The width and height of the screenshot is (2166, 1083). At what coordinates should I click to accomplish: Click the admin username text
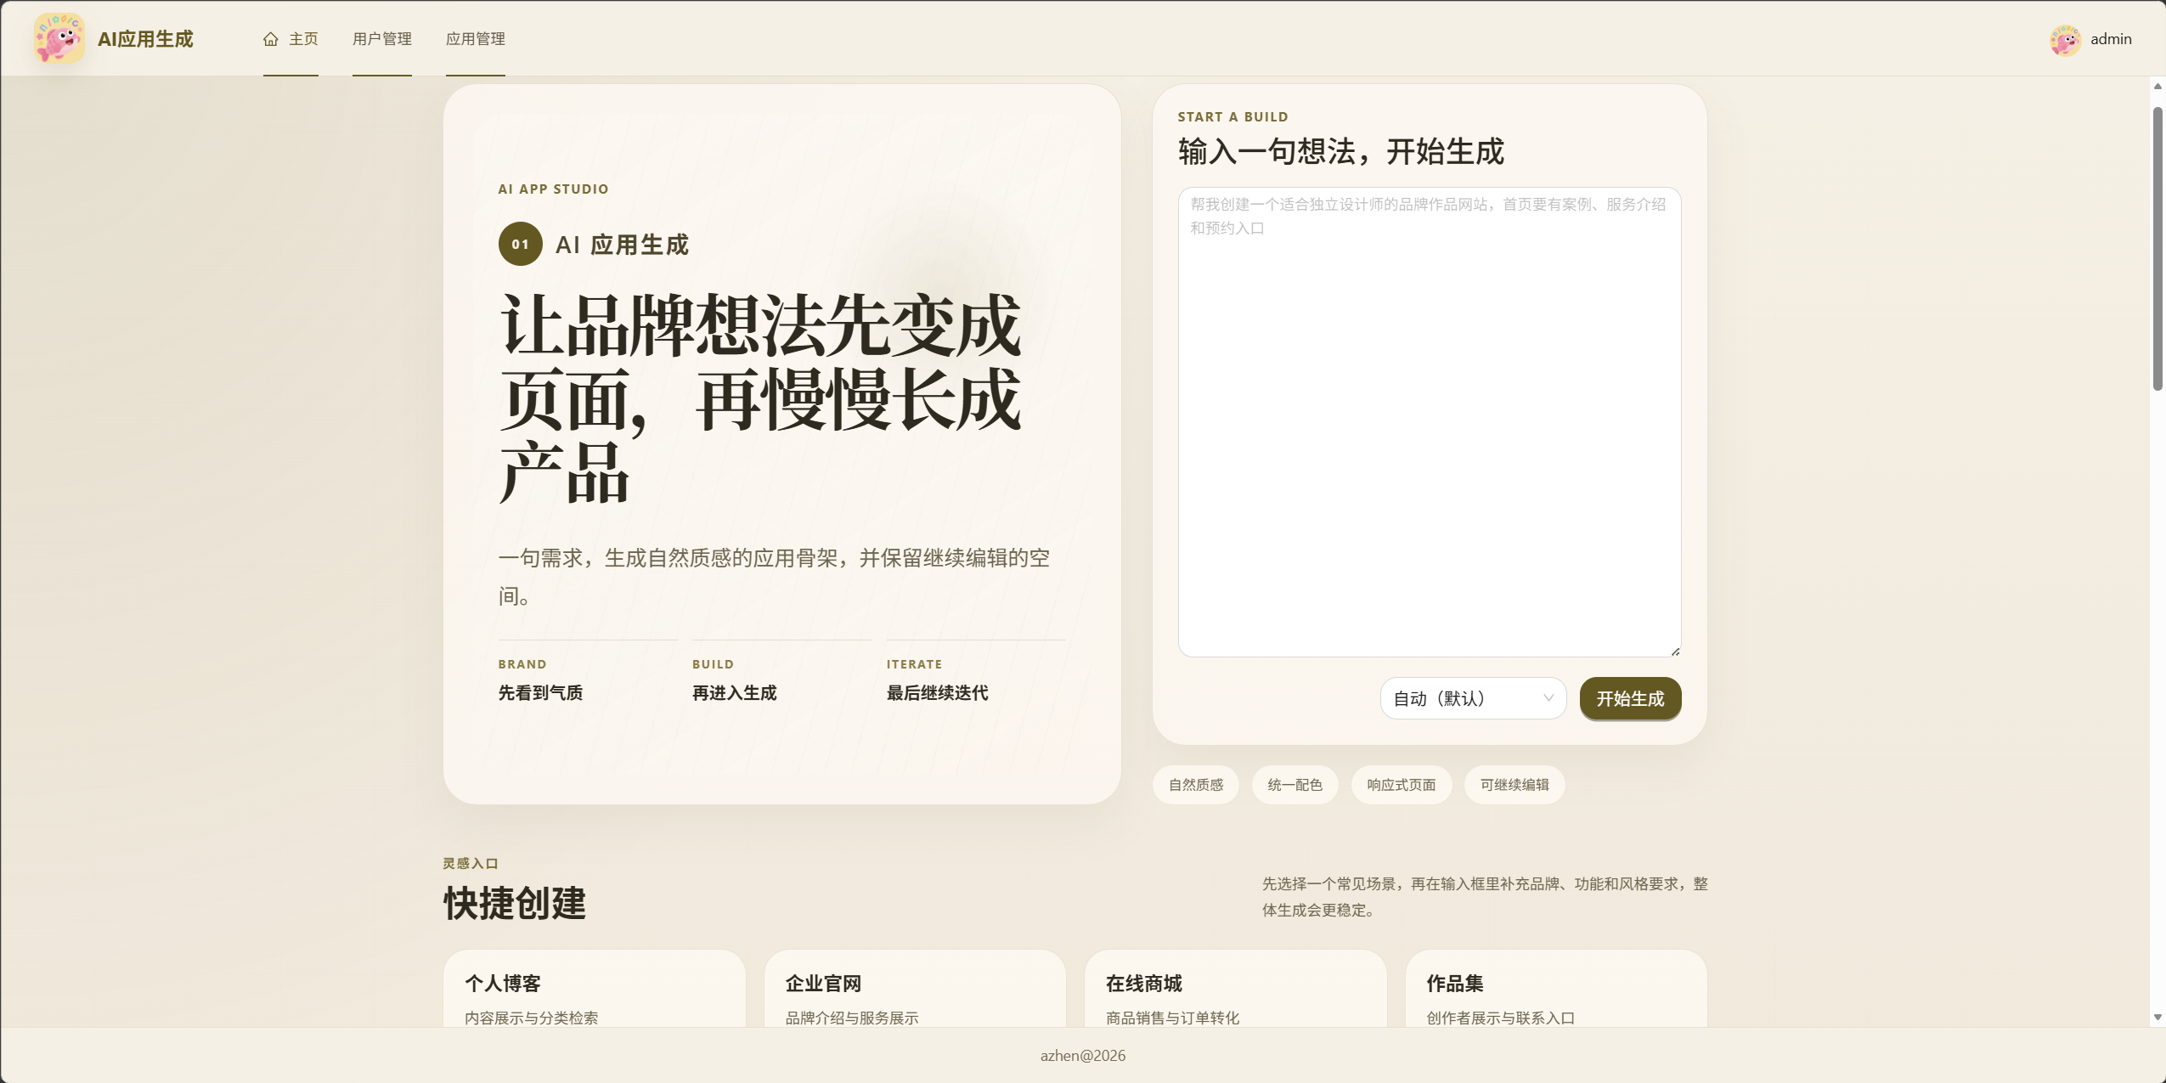[x=2111, y=39]
